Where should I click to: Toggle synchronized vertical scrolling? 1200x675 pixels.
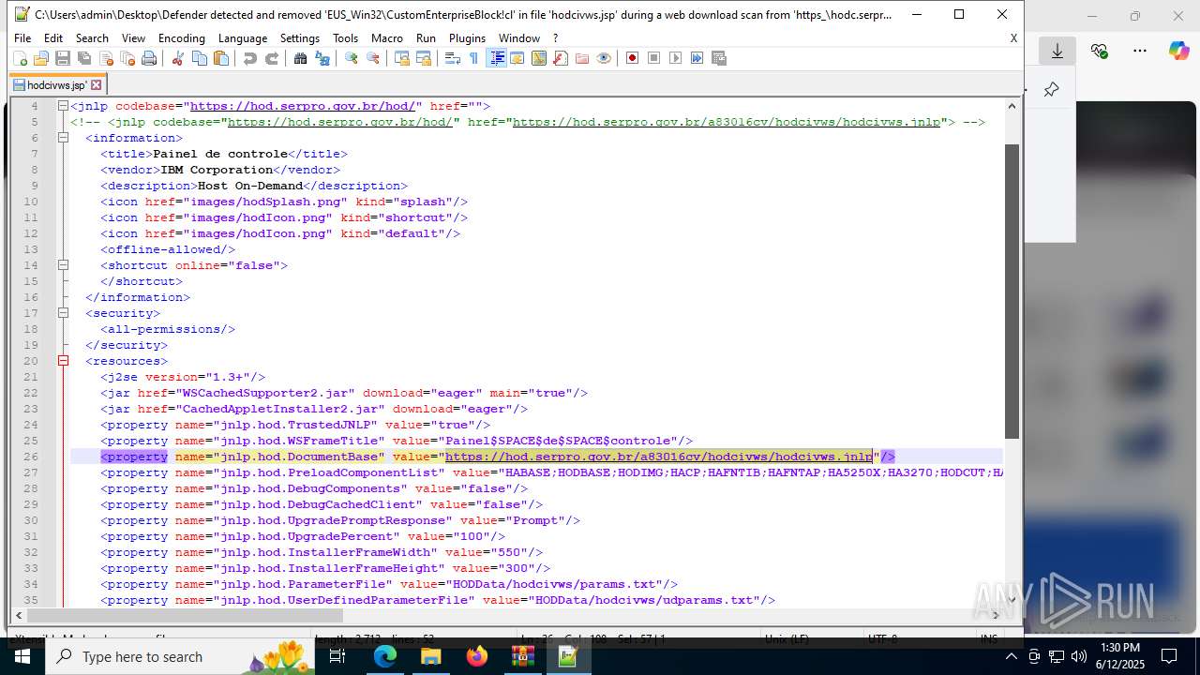click(x=401, y=58)
